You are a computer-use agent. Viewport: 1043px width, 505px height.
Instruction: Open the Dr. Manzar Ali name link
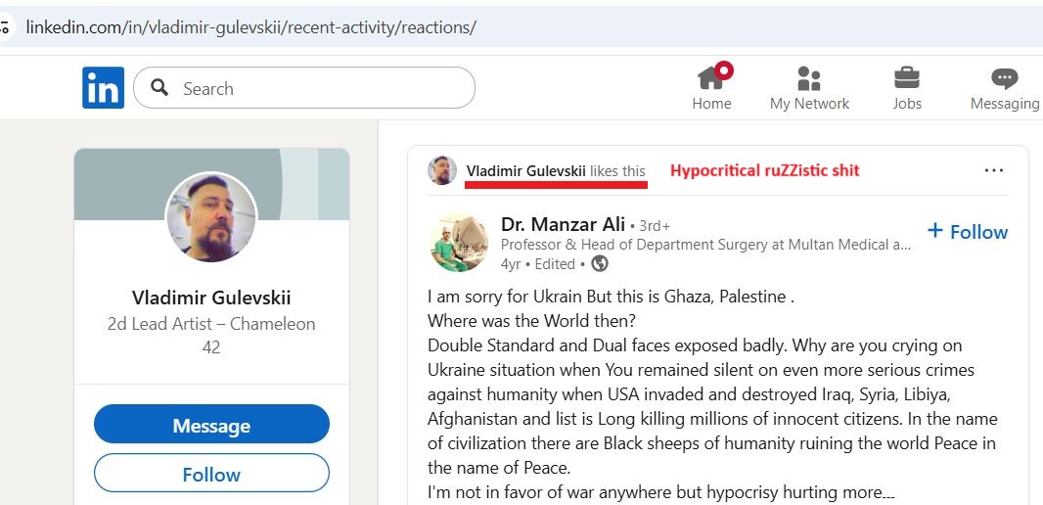coord(563,224)
